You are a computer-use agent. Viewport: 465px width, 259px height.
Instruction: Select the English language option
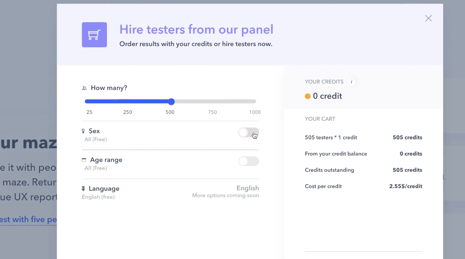247,188
